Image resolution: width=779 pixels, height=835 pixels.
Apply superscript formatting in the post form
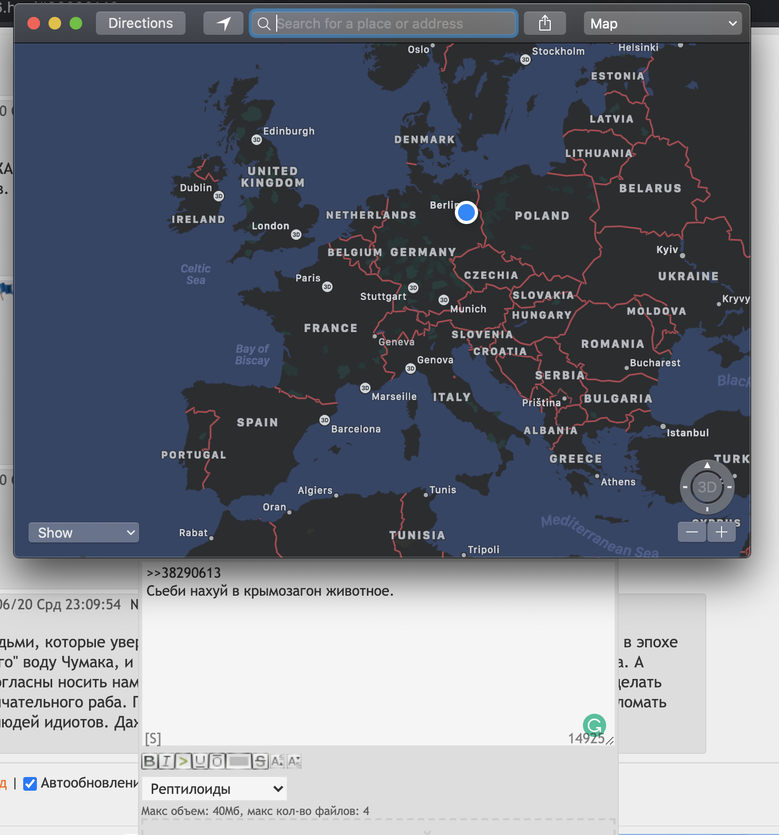(x=277, y=761)
